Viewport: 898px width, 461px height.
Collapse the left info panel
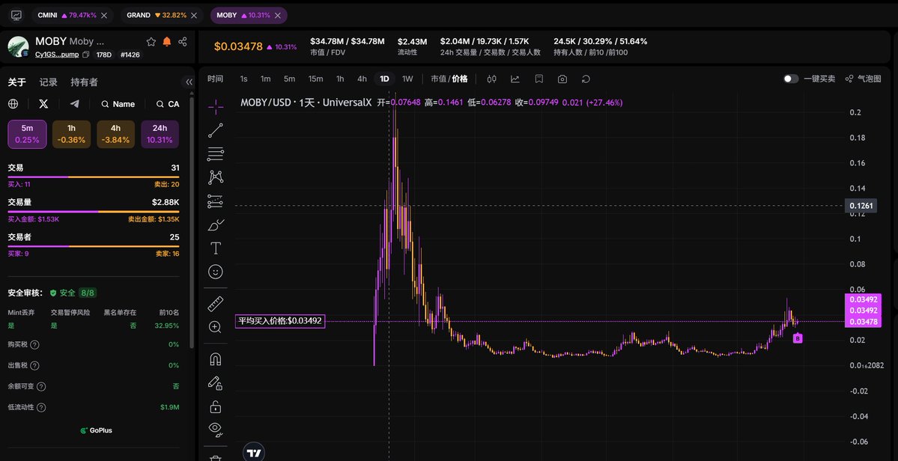pos(189,82)
